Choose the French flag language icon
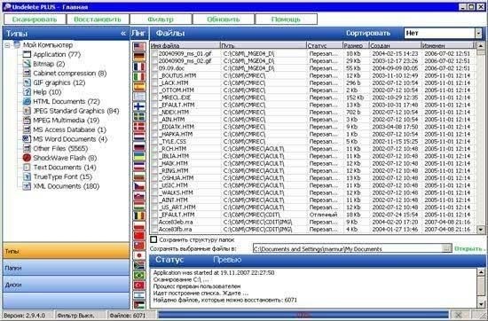 pos(139,67)
